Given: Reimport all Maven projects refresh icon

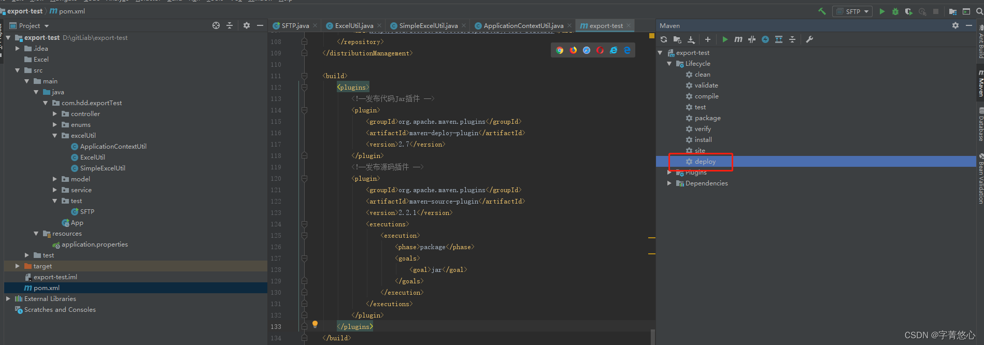Looking at the screenshot, I should click(664, 39).
